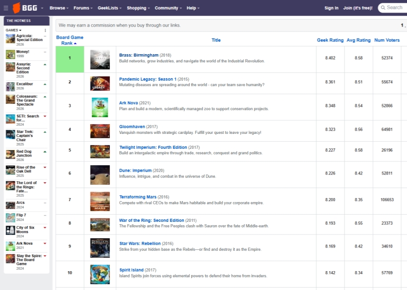
Task: Open the Hotness three-dot options menu
Action: click(x=45, y=30)
